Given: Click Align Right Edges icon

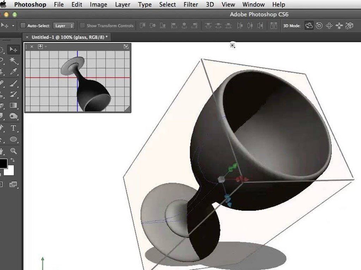Looking at the screenshot, I should (x=194, y=25).
